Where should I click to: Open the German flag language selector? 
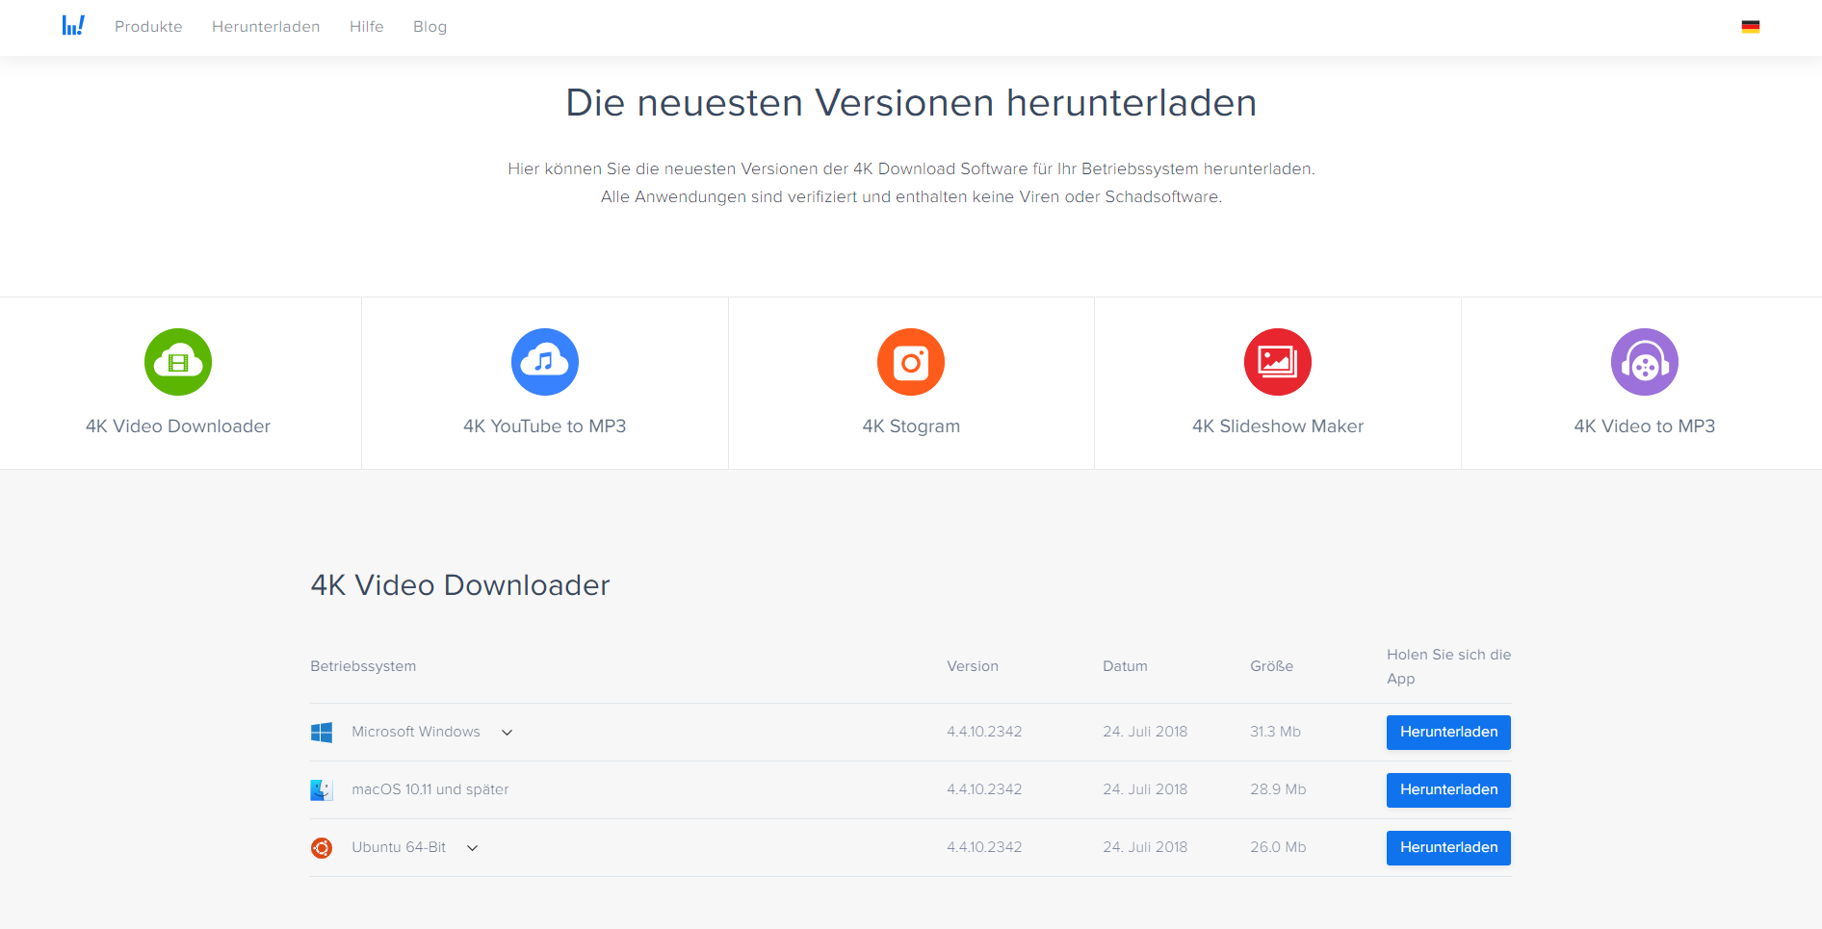(1751, 27)
